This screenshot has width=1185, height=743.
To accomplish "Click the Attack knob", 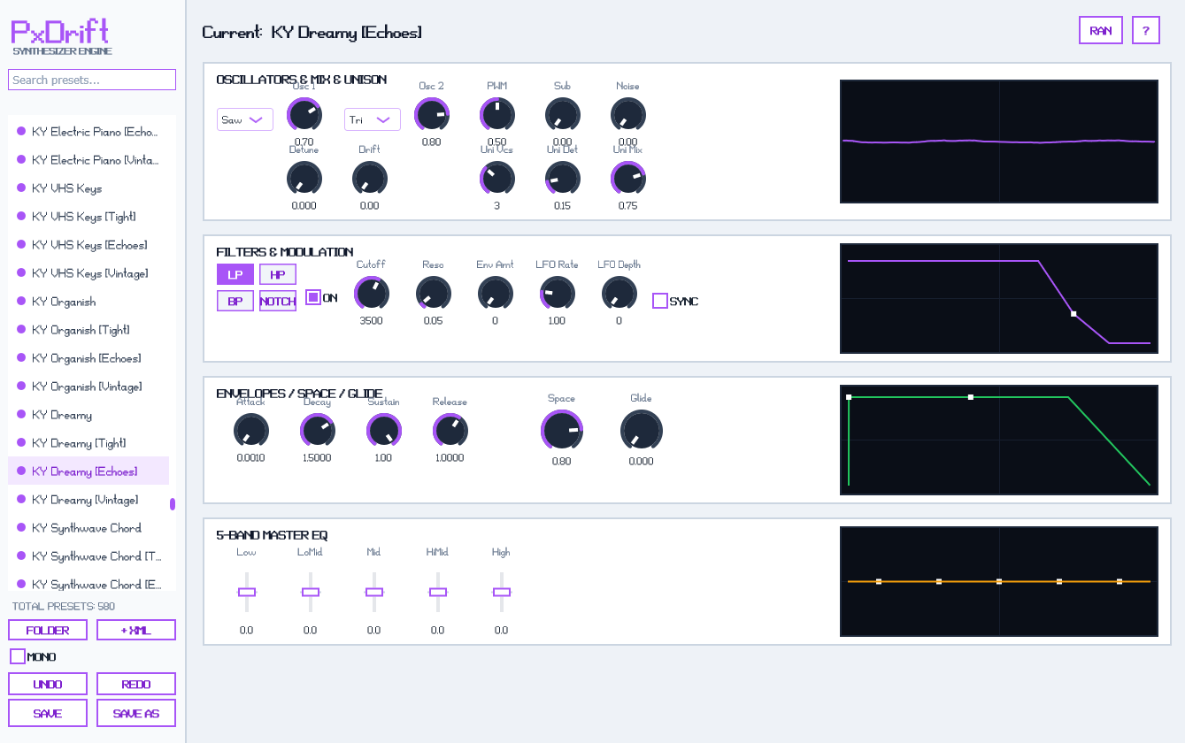I will tap(250, 431).
